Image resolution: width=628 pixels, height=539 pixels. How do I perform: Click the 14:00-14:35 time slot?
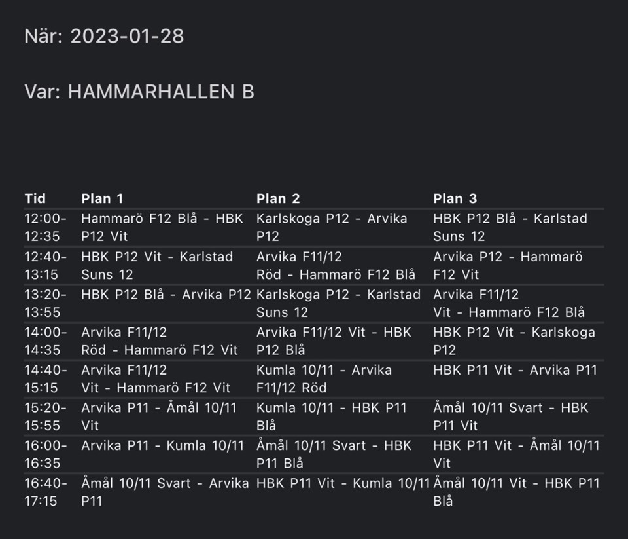46,341
